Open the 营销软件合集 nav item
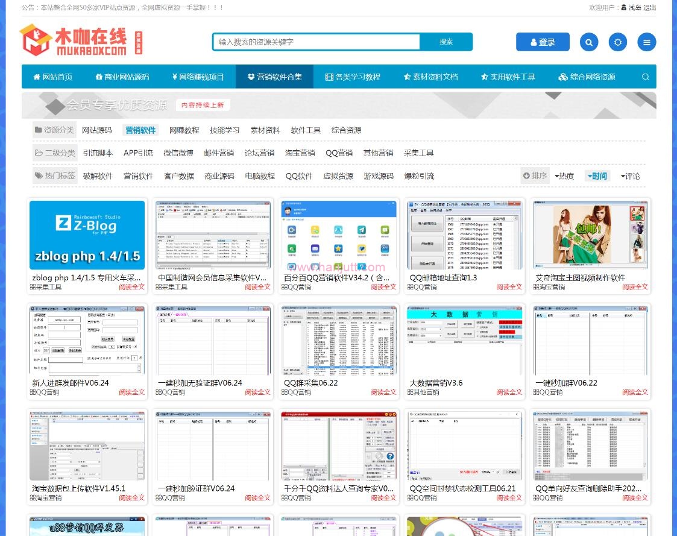 point(275,77)
